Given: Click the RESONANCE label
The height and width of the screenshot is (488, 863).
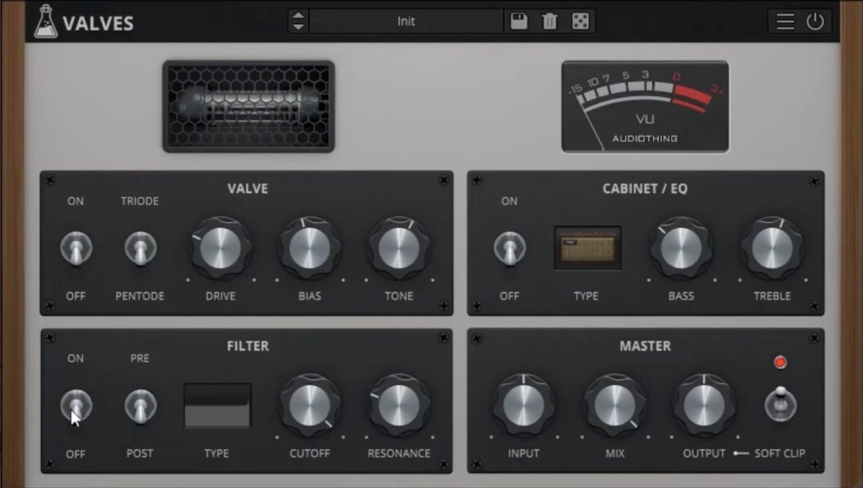Looking at the screenshot, I should point(399,453).
